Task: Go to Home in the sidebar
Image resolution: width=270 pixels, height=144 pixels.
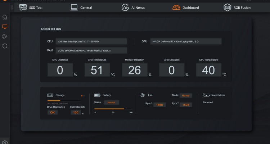Action: (x=5, y=17)
